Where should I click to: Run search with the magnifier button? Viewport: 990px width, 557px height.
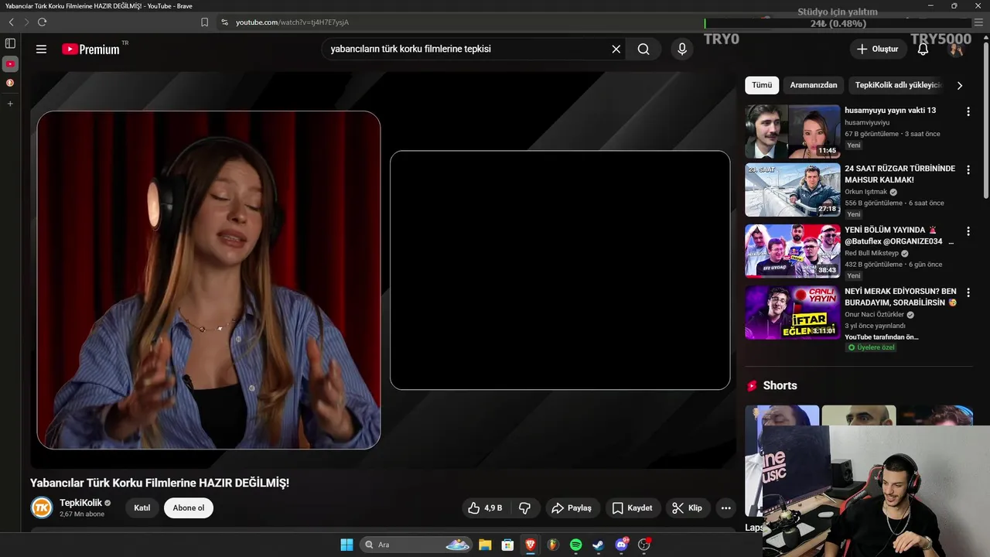643,49
